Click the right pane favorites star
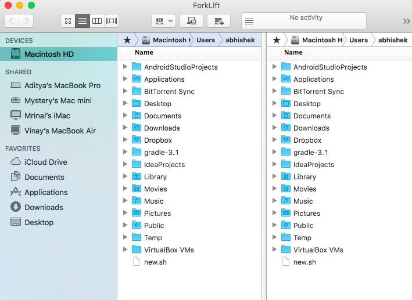Screen dimensions: 412x300 (277, 40)
